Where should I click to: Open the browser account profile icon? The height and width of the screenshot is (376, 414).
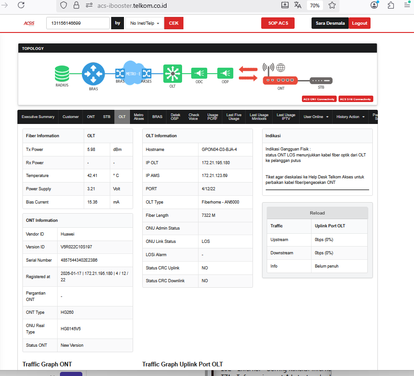[x=374, y=5]
